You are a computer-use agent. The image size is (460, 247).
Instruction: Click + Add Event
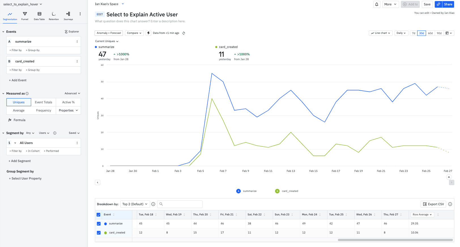point(18,80)
